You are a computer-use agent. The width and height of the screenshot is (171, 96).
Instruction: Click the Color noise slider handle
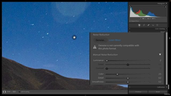pos(117,74)
